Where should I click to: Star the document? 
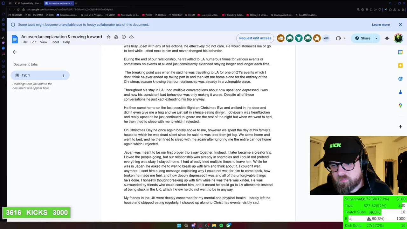(108, 37)
